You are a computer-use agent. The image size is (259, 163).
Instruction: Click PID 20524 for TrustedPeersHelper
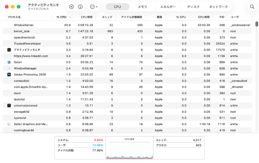220,44
